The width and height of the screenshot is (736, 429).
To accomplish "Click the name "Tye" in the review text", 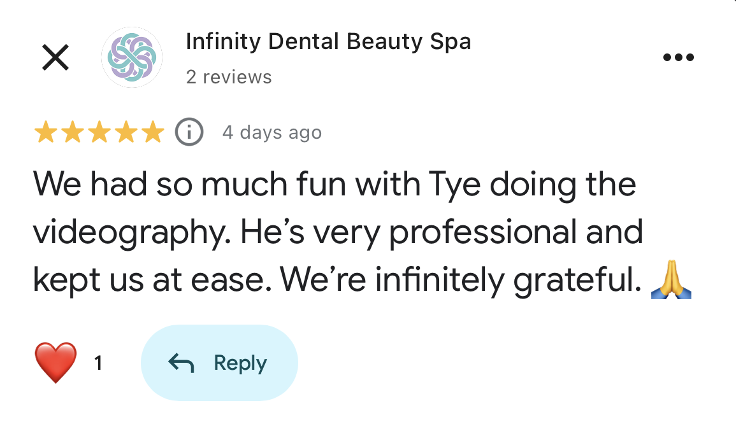I will click(451, 185).
